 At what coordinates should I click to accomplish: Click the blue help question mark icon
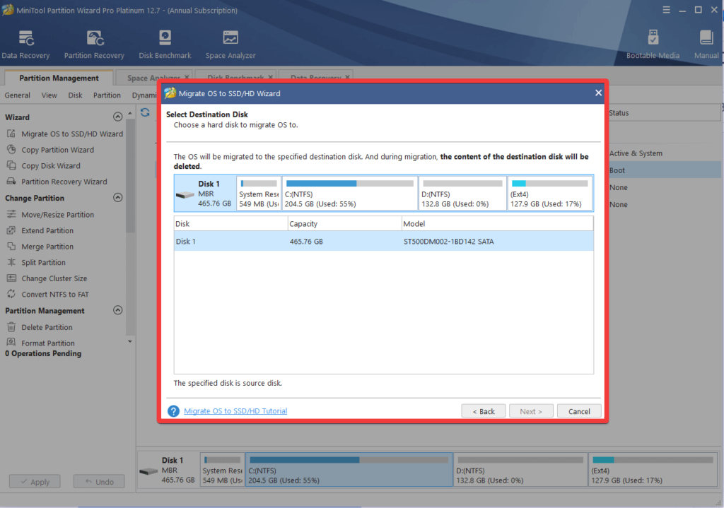click(x=173, y=410)
